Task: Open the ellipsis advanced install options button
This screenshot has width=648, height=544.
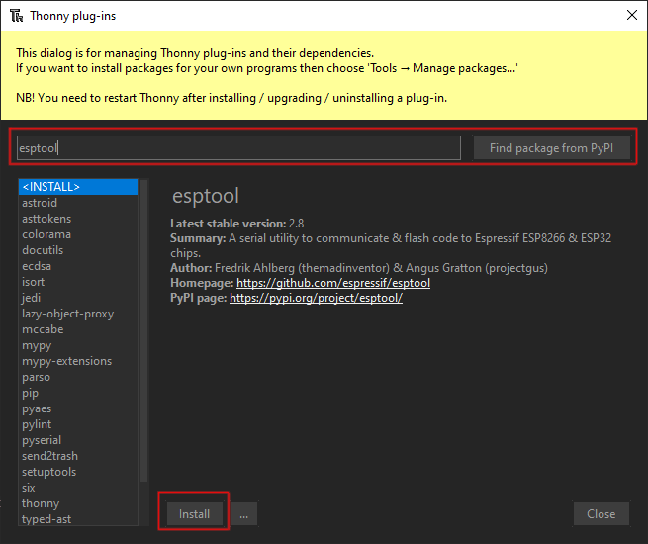Action: pyautogui.click(x=243, y=514)
